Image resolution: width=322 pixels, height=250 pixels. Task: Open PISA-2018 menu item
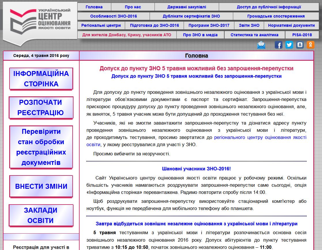point(302,35)
